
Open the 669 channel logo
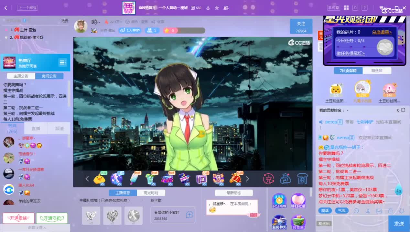(129, 8)
